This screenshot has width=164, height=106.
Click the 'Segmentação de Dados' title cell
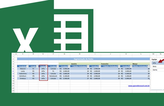coord(84,59)
